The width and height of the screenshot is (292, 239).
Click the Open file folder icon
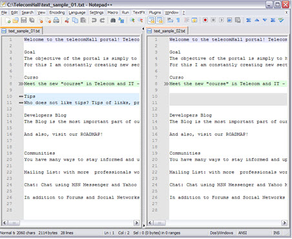[16, 21]
